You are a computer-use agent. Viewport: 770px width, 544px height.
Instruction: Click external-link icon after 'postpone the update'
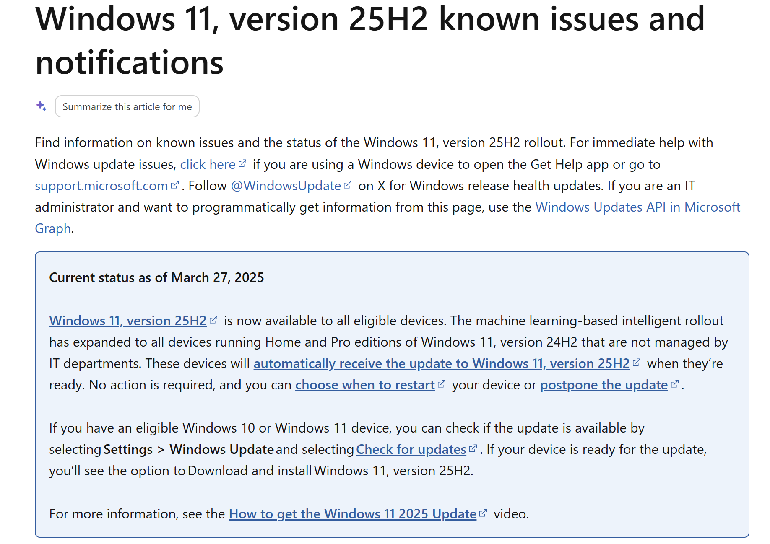(675, 384)
